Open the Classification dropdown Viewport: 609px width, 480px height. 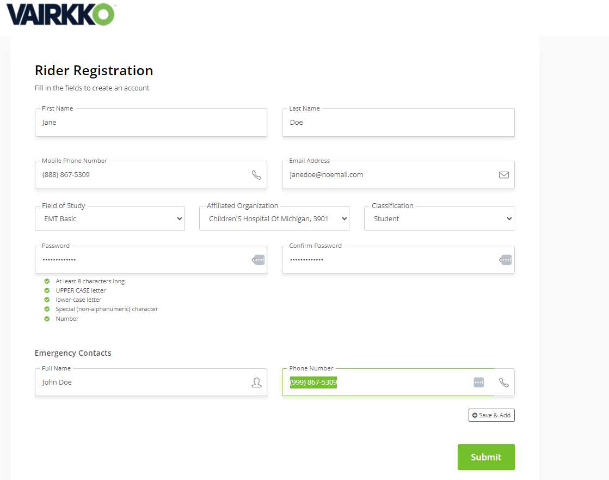pyautogui.click(x=439, y=218)
